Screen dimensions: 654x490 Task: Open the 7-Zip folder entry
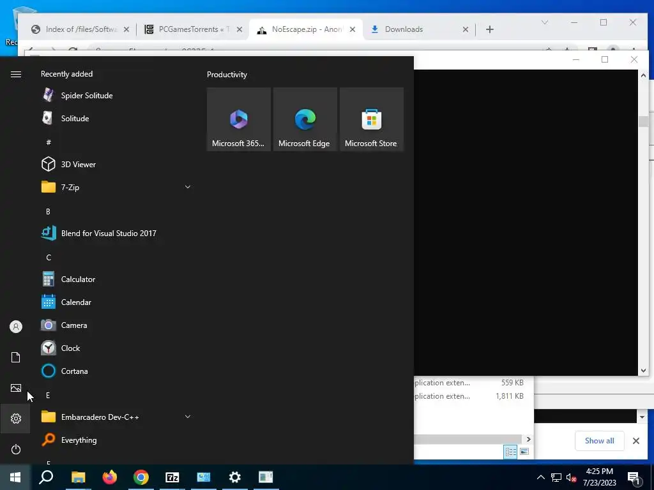116,187
